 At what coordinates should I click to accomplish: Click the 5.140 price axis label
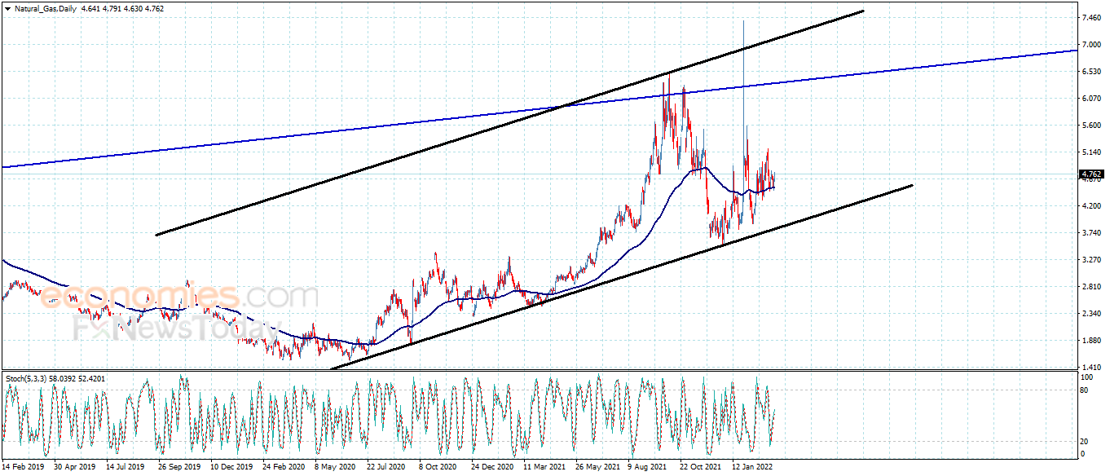coord(1091,152)
